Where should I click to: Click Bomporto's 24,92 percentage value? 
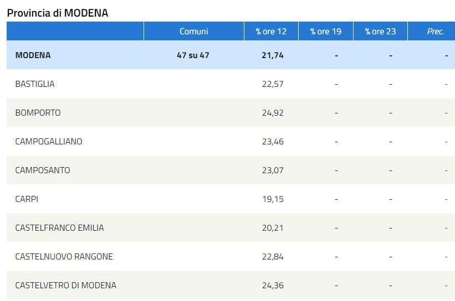[272, 113]
